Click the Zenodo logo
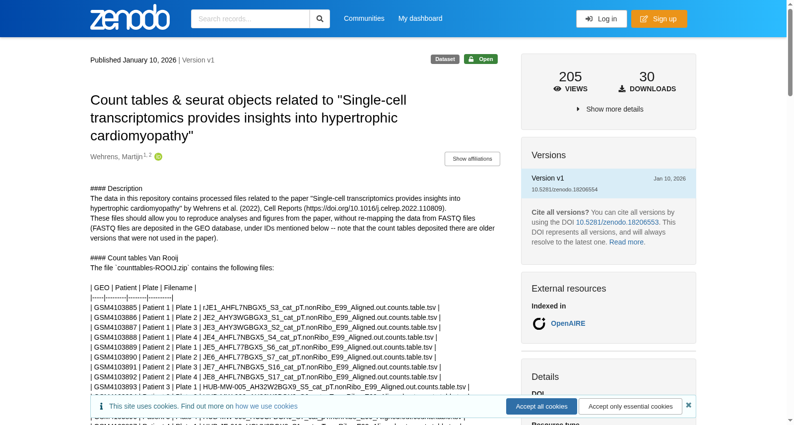 click(x=130, y=17)
